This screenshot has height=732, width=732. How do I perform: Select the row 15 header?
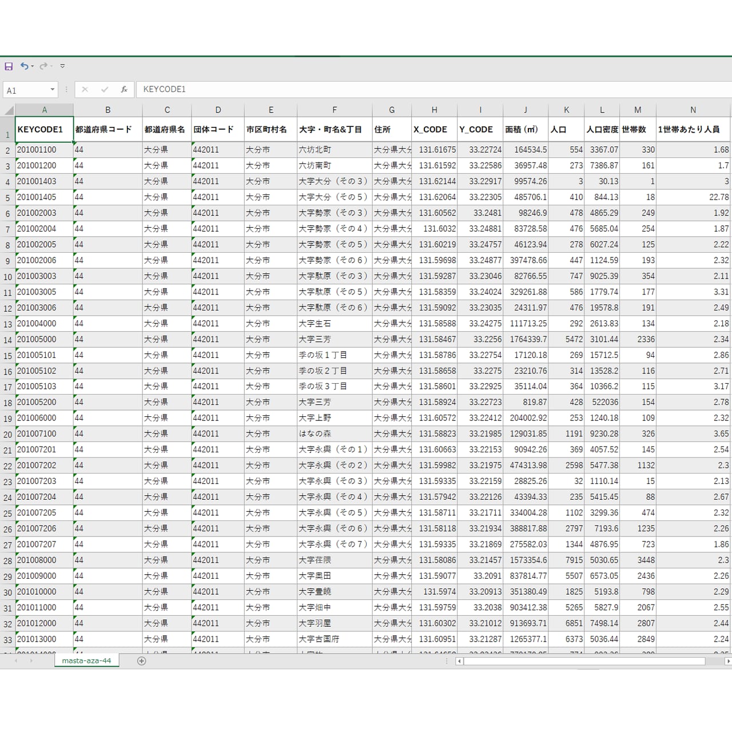pos(7,356)
